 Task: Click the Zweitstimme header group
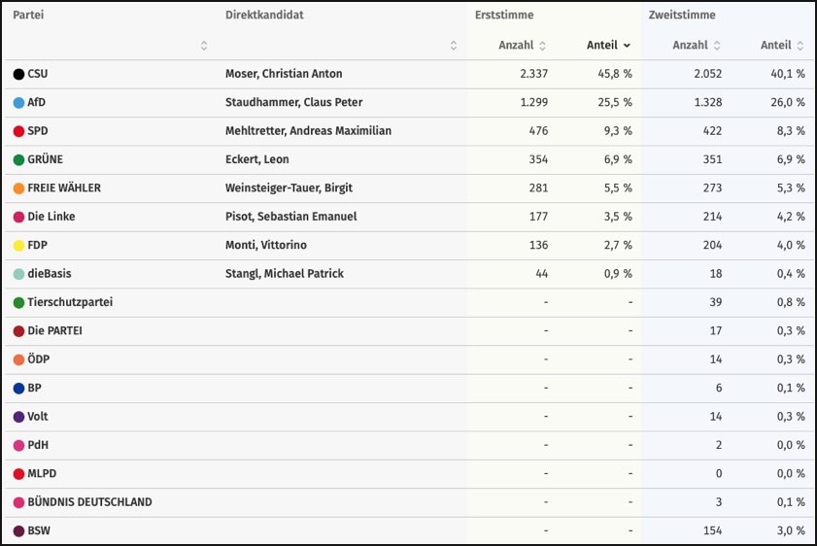click(682, 16)
